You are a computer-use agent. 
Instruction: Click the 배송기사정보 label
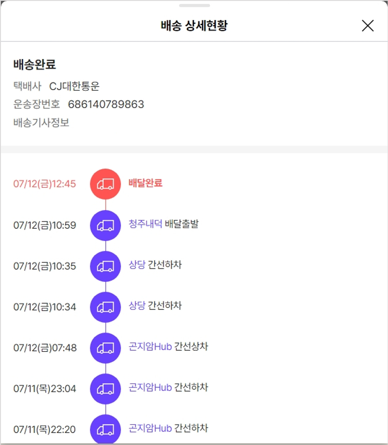(x=41, y=123)
